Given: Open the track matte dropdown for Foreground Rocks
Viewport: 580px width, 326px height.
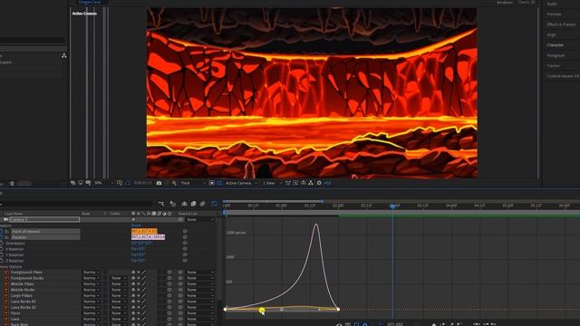Looking at the screenshot, I should pos(119,278).
